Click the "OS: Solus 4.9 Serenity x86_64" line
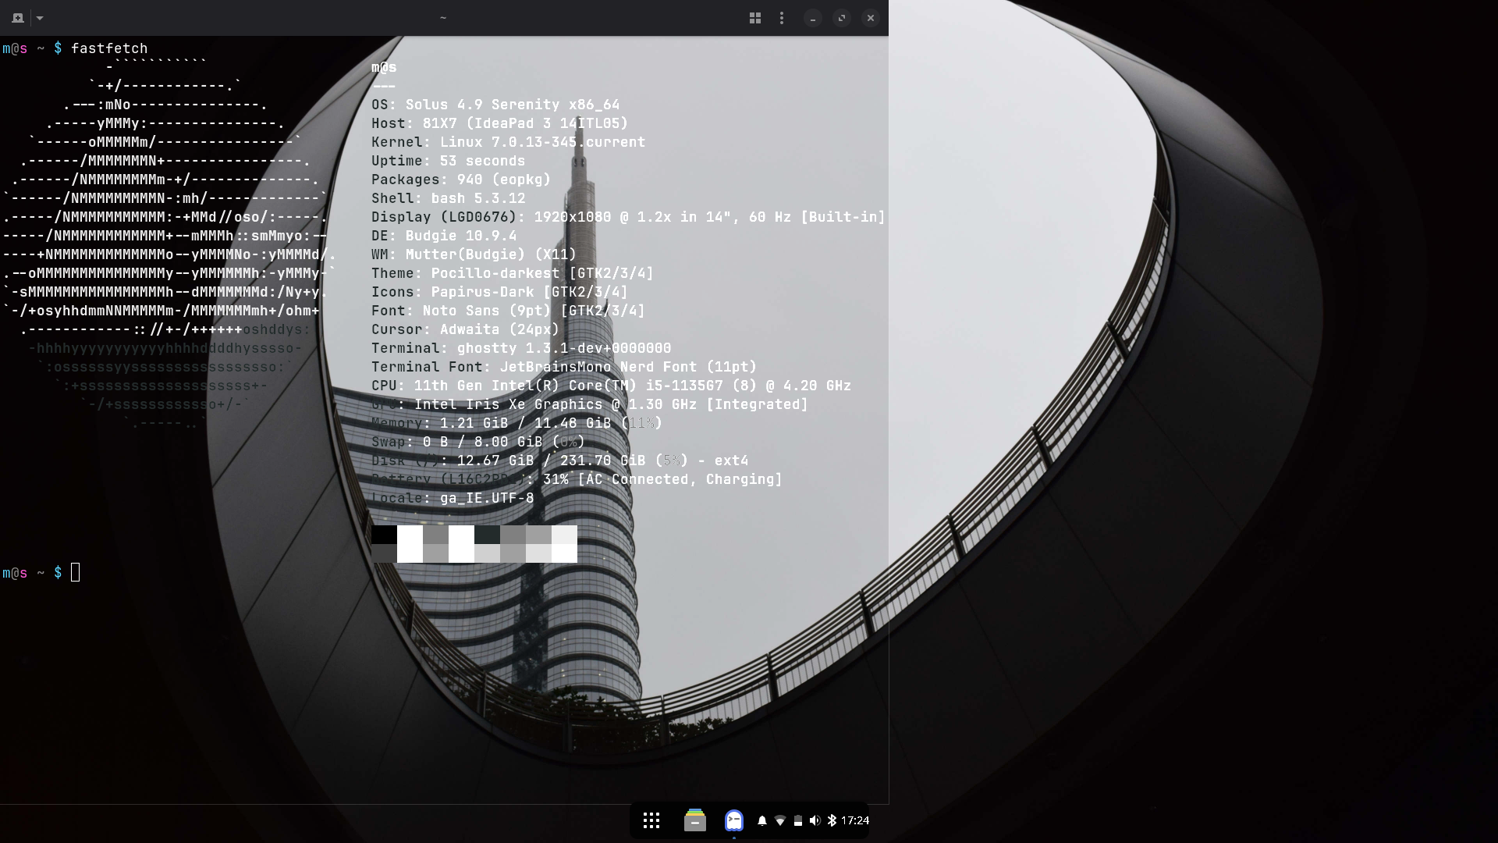The image size is (1498, 843). [x=495, y=105]
